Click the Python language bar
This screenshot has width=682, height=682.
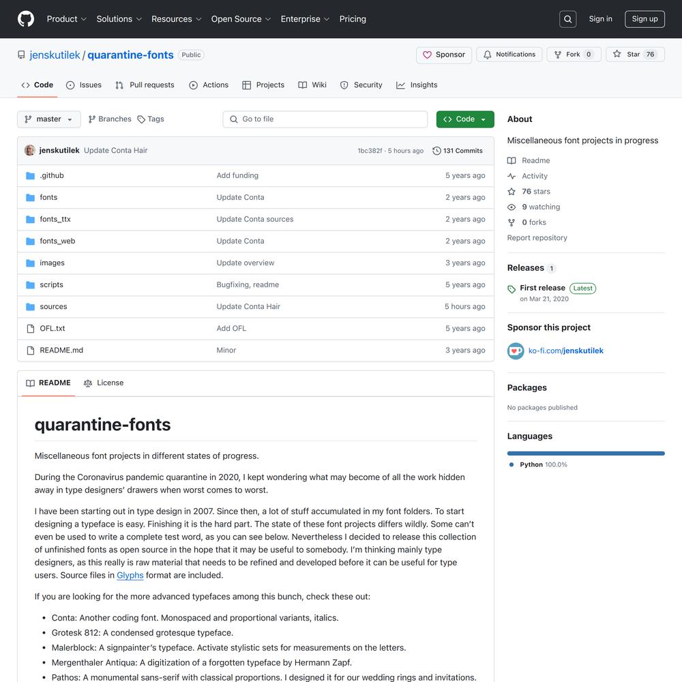[x=586, y=454]
